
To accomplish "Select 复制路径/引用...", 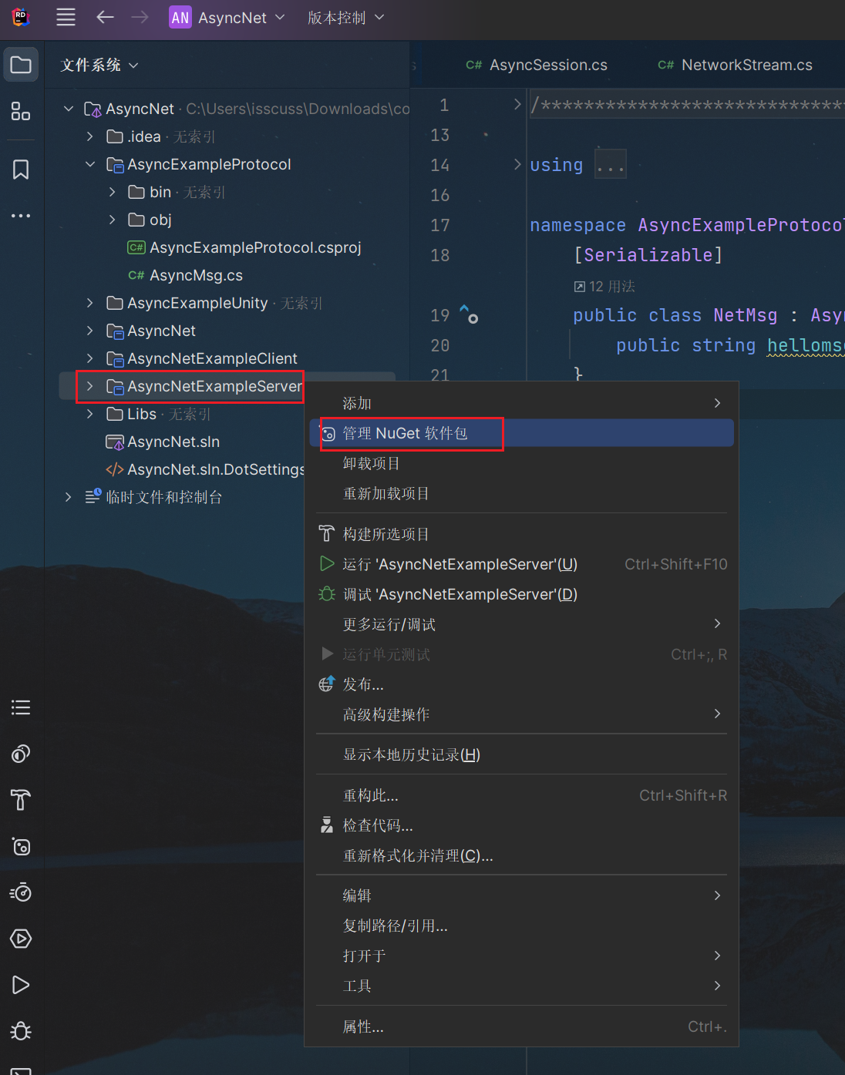I will (522, 926).
